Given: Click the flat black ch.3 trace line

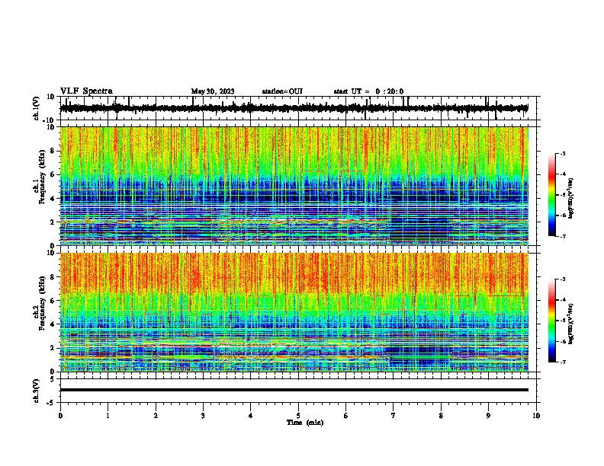Looking at the screenshot, I should pyautogui.click(x=294, y=390).
